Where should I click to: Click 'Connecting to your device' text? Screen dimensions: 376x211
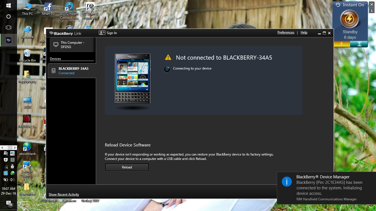[x=192, y=68]
